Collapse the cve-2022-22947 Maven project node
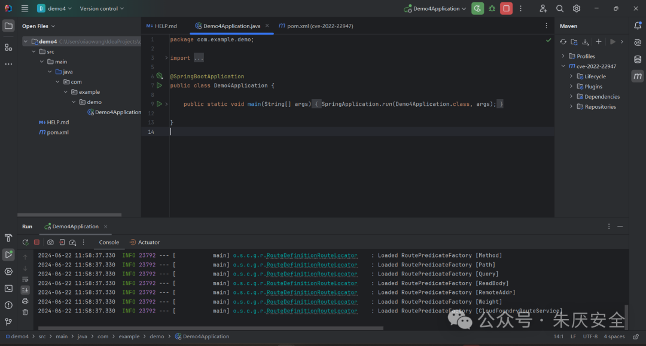 pos(563,66)
